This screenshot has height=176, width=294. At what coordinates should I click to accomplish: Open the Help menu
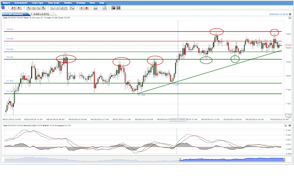pos(102,3)
